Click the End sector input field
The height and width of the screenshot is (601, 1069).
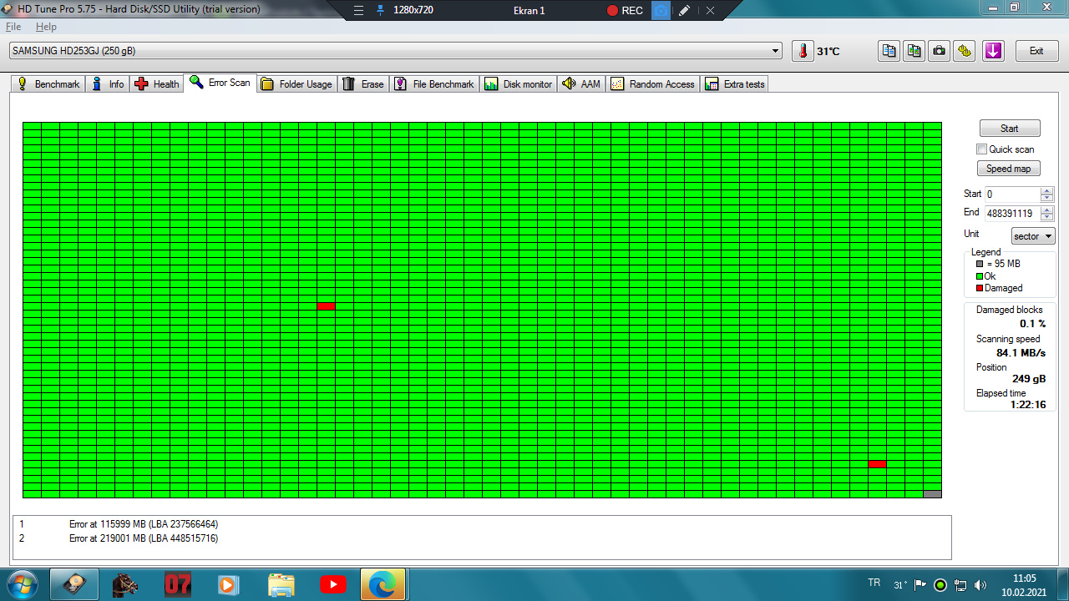pos(1012,214)
